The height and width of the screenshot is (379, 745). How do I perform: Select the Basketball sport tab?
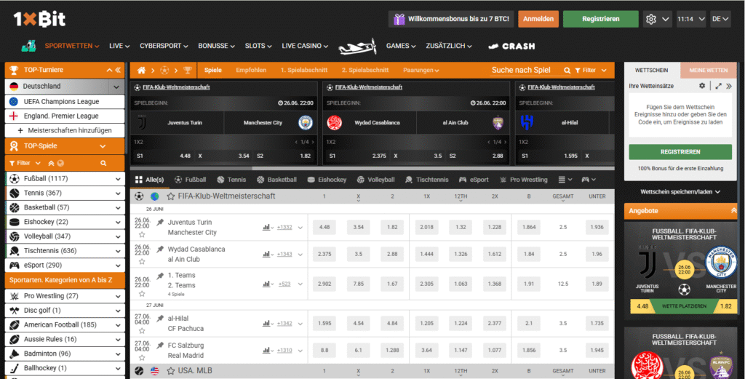[276, 180]
